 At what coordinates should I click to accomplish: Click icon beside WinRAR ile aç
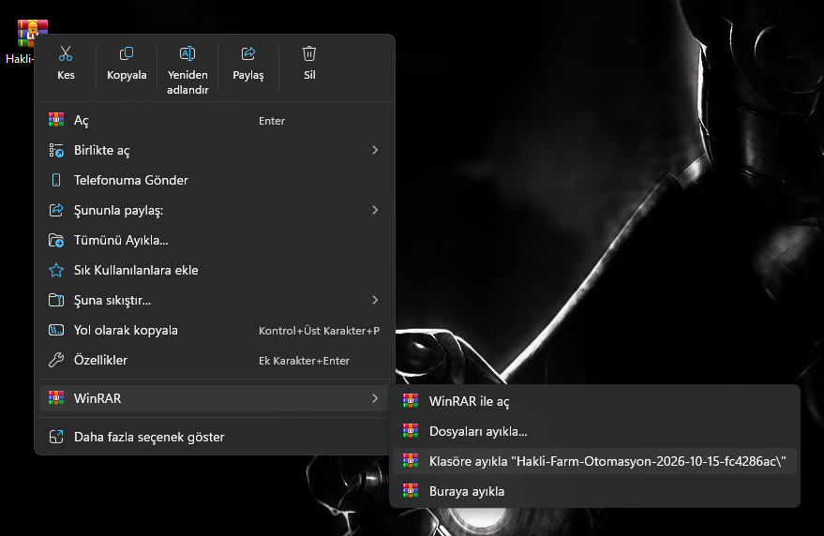point(411,400)
